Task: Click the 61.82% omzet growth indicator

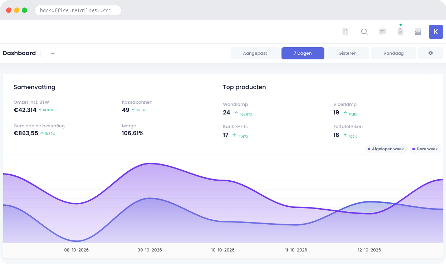Action: (x=46, y=110)
